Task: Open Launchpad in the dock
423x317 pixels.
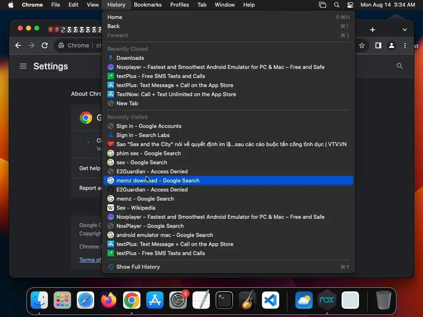Action: point(62,300)
